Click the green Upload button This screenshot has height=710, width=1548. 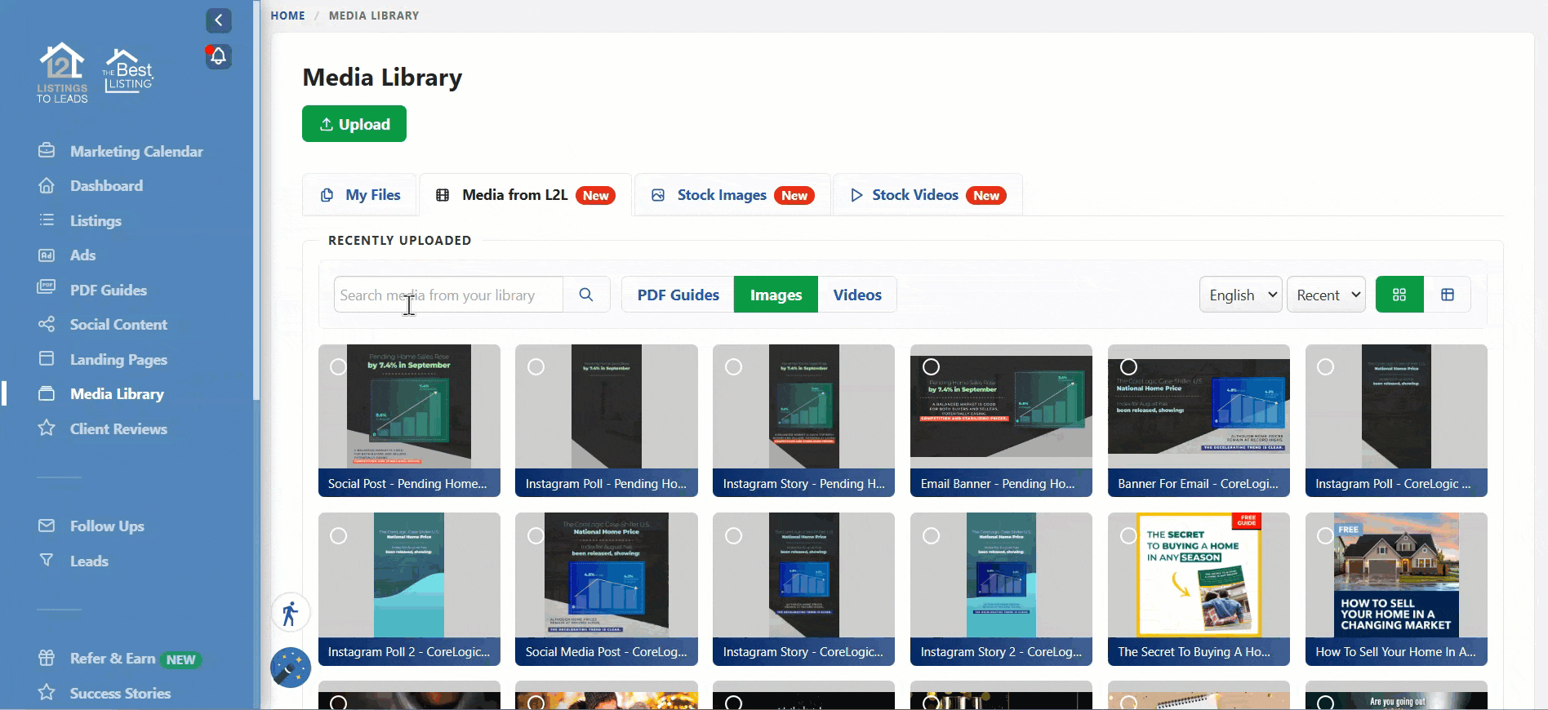tap(354, 124)
